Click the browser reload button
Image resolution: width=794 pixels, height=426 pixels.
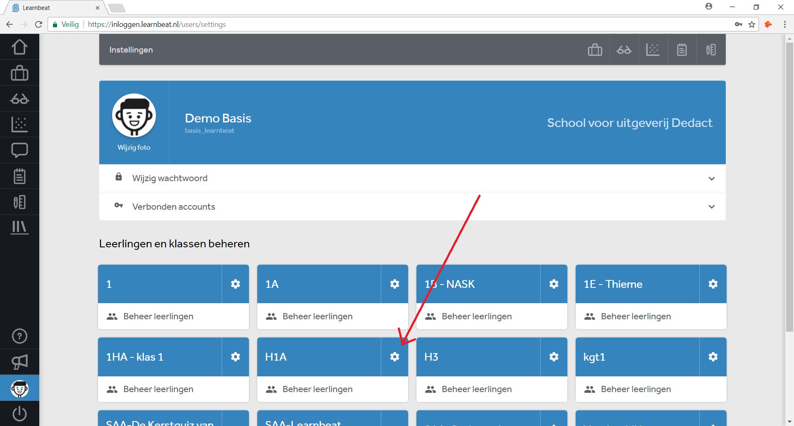click(x=38, y=24)
